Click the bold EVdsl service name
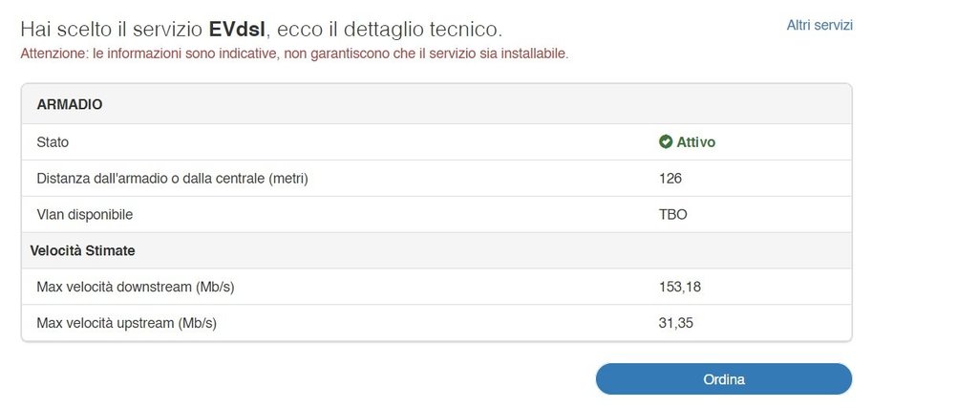This screenshot has width=978, height=408. pos(237,29)
